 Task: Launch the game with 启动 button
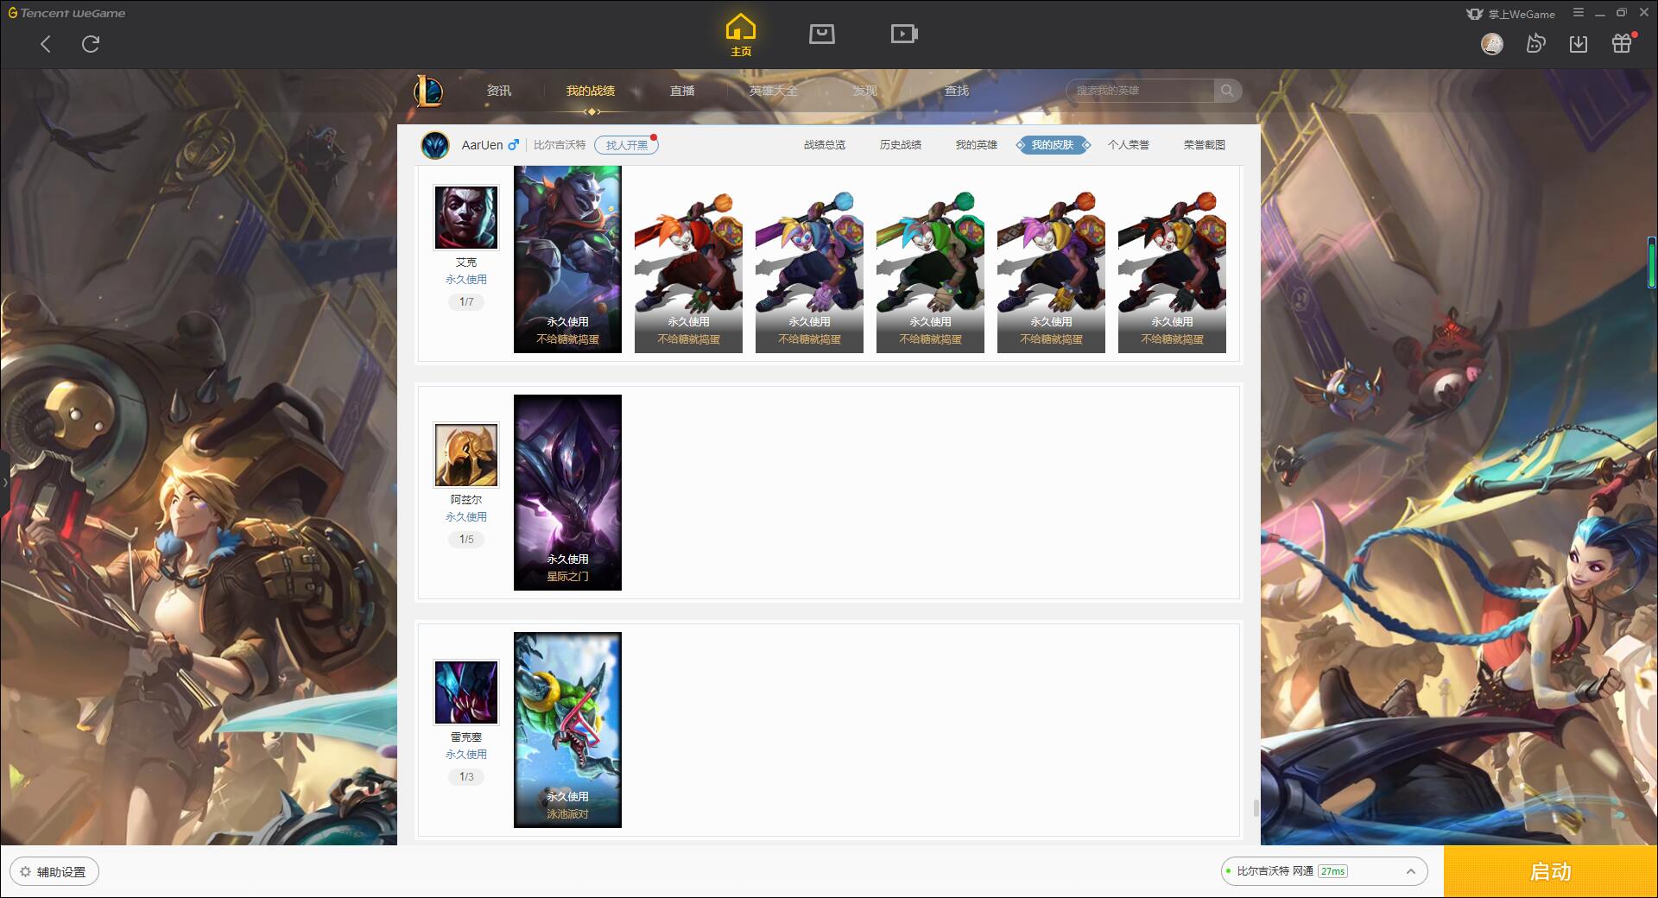point(1551,872)
